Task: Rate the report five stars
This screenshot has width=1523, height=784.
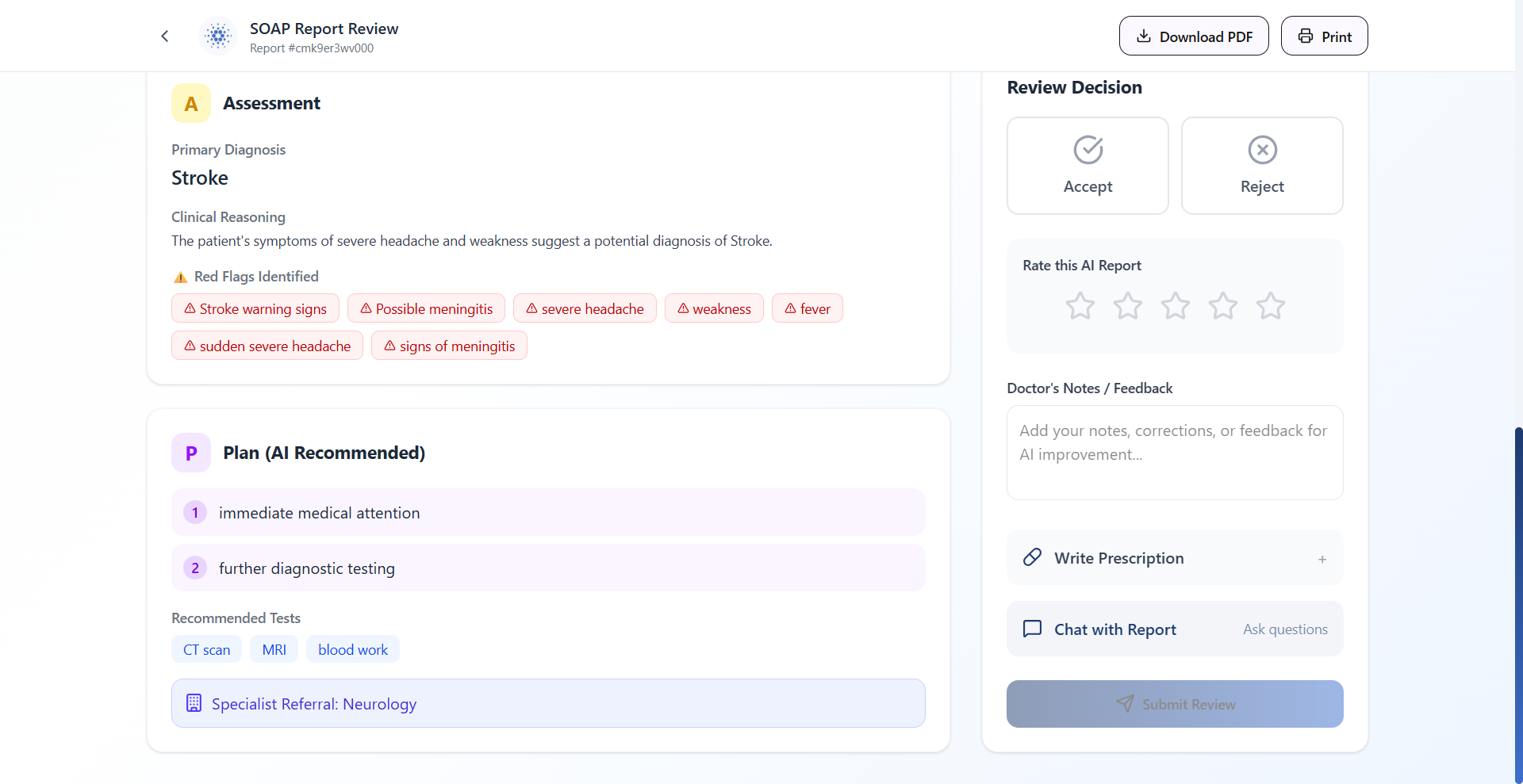Action: click(1271, 306)
